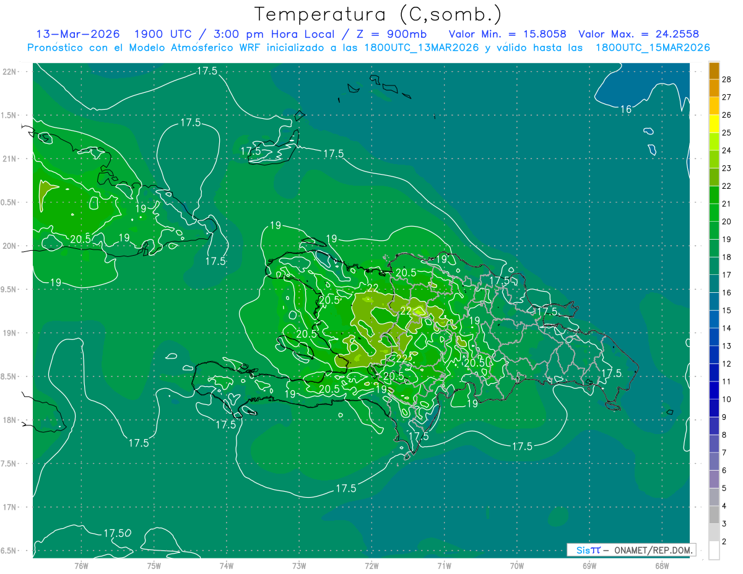Click the "22N" latitude axis label
The width and height of the screenshot is (743, 574).
10,72
